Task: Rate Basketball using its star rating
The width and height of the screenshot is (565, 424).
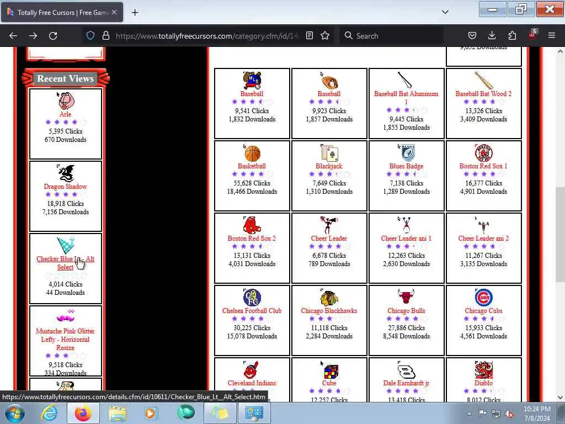Action: coord(252,174)
